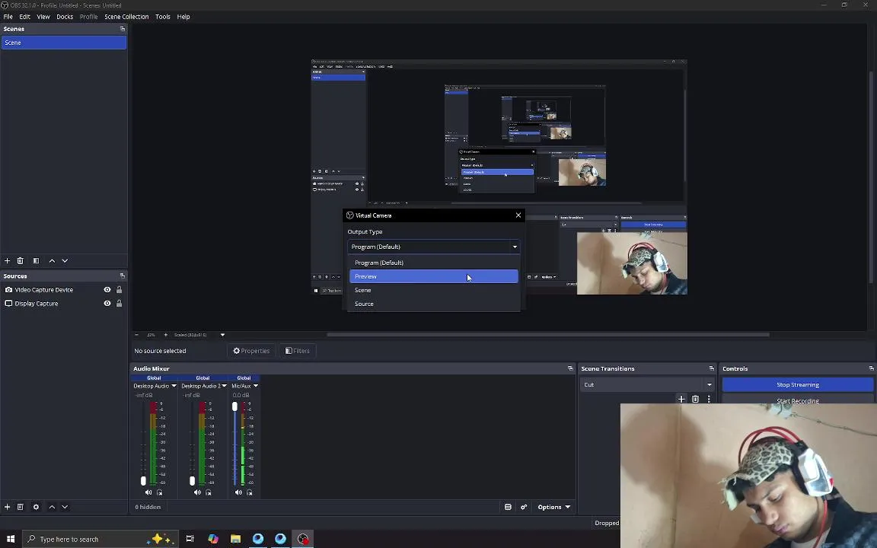Open the Edit menu
Viewport: 877px width, 548px height.
24,17
